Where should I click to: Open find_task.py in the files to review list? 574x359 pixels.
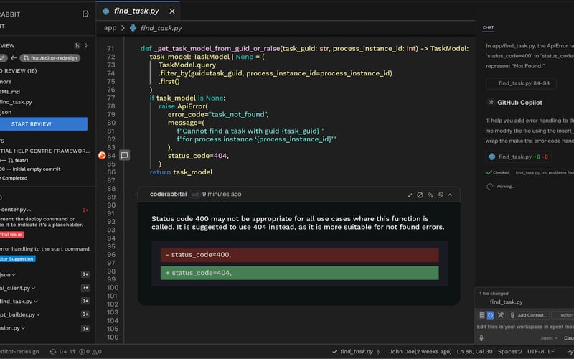[x=16, y=102]
